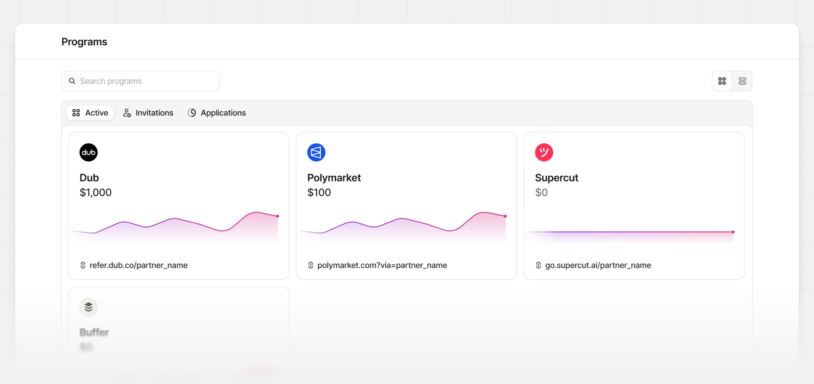
Task: Switch to grid view layout
Action: point(722,81)
